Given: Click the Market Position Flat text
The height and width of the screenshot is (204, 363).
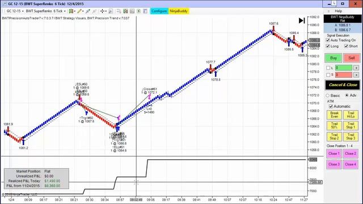Looking at the screenshot, I should pyautogui.click(x=47, y=171).
